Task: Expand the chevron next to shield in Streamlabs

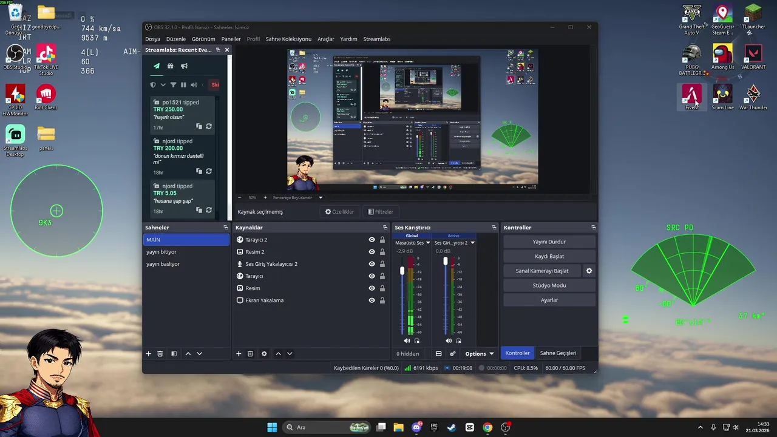Action: click(163, 85)
